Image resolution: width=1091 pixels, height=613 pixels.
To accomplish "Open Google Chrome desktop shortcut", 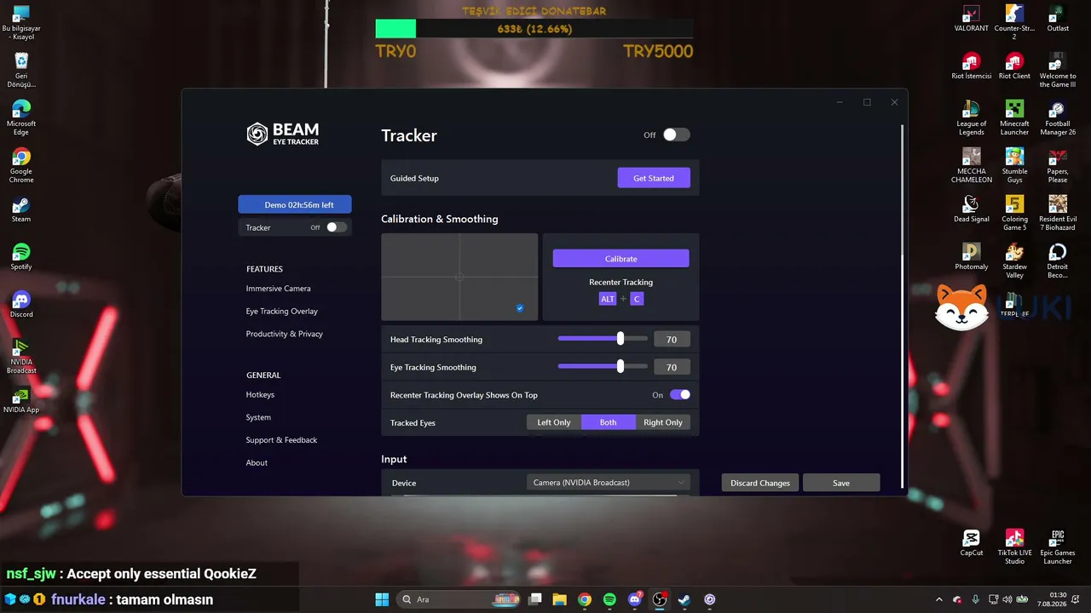I will coord(21,166).
